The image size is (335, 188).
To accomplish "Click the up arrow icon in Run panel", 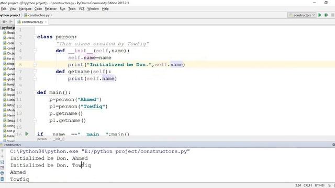I will pyautogui.click(x=2, y=151).
